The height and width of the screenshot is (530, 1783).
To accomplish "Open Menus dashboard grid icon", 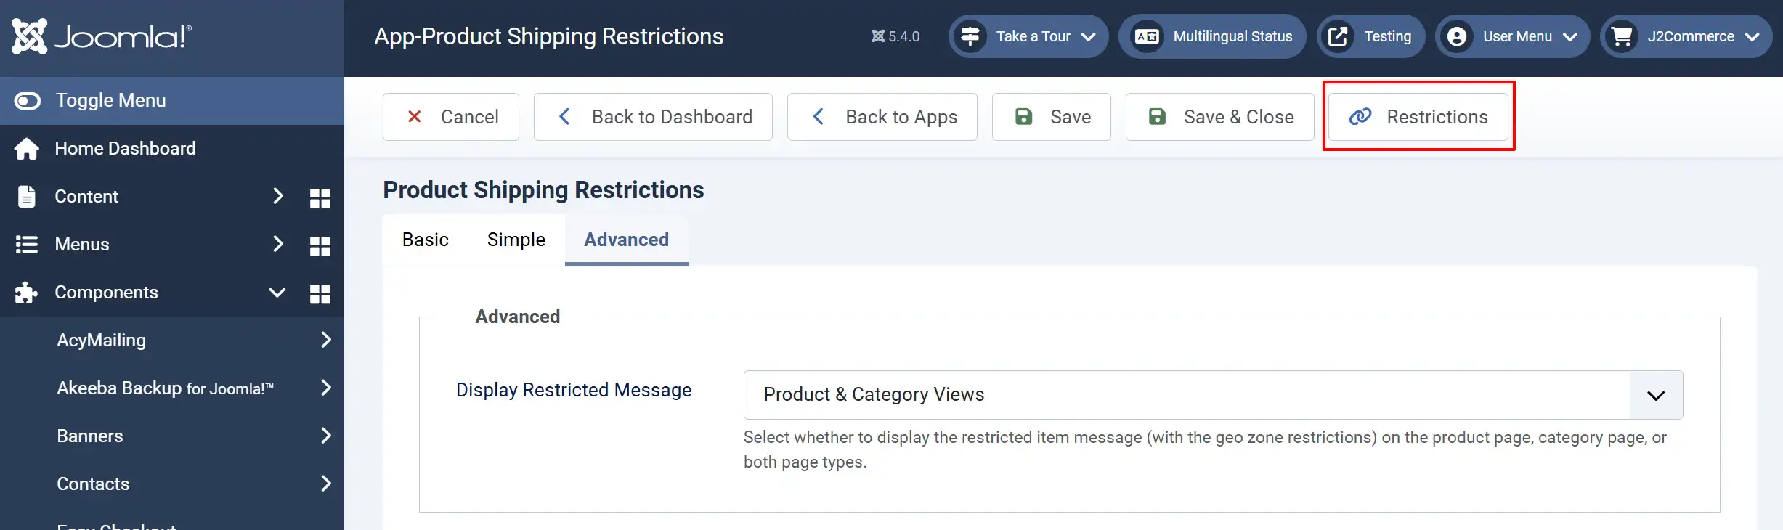I will [x=320, y=245].
